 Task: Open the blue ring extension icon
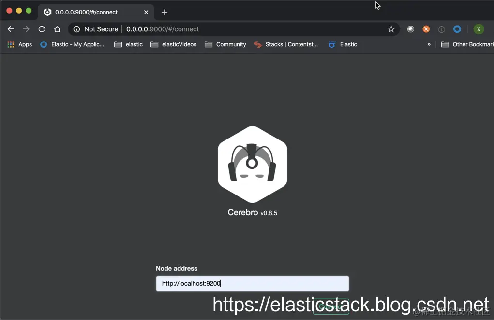coord(457,29)
